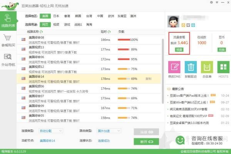Click the 程序版本 6.0.1129 status text
Viewport: 231px width, 154px height.
pyautogui.click(x=14, y=151)
